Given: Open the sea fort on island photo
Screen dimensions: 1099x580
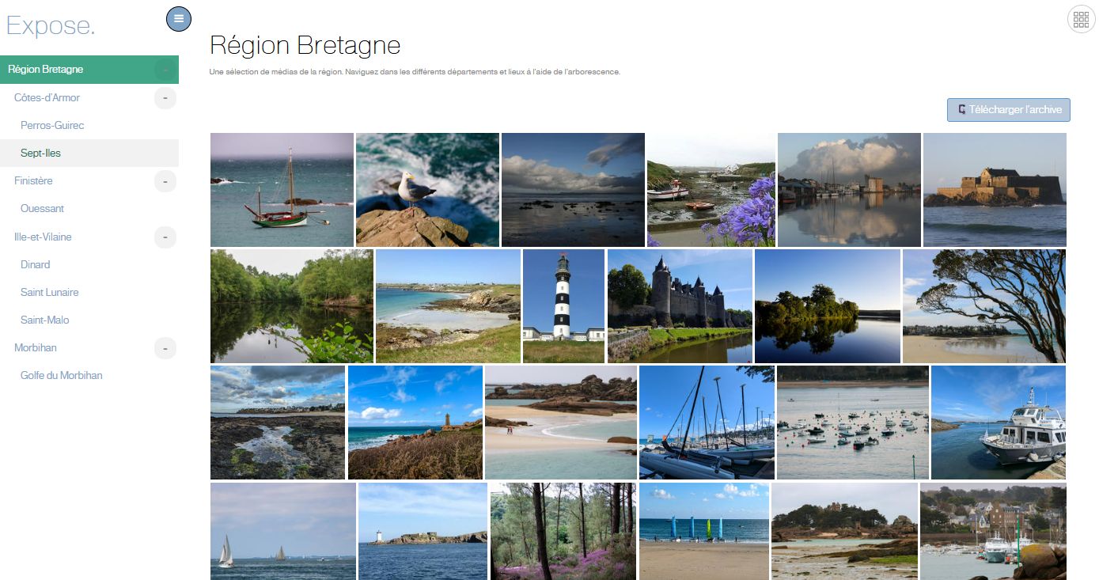Looking at the screenshot, I should [x=995, y=190].
